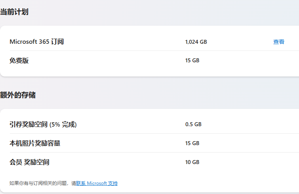This screenshot has height=194, width=299.
Task: Open 查看 link for Microsoft 365 订阅
Action: click(278, 42)
